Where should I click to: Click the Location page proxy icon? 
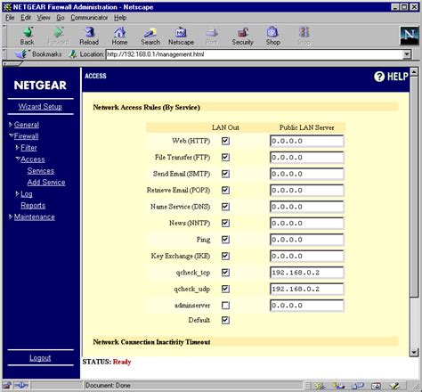point(72,54)
